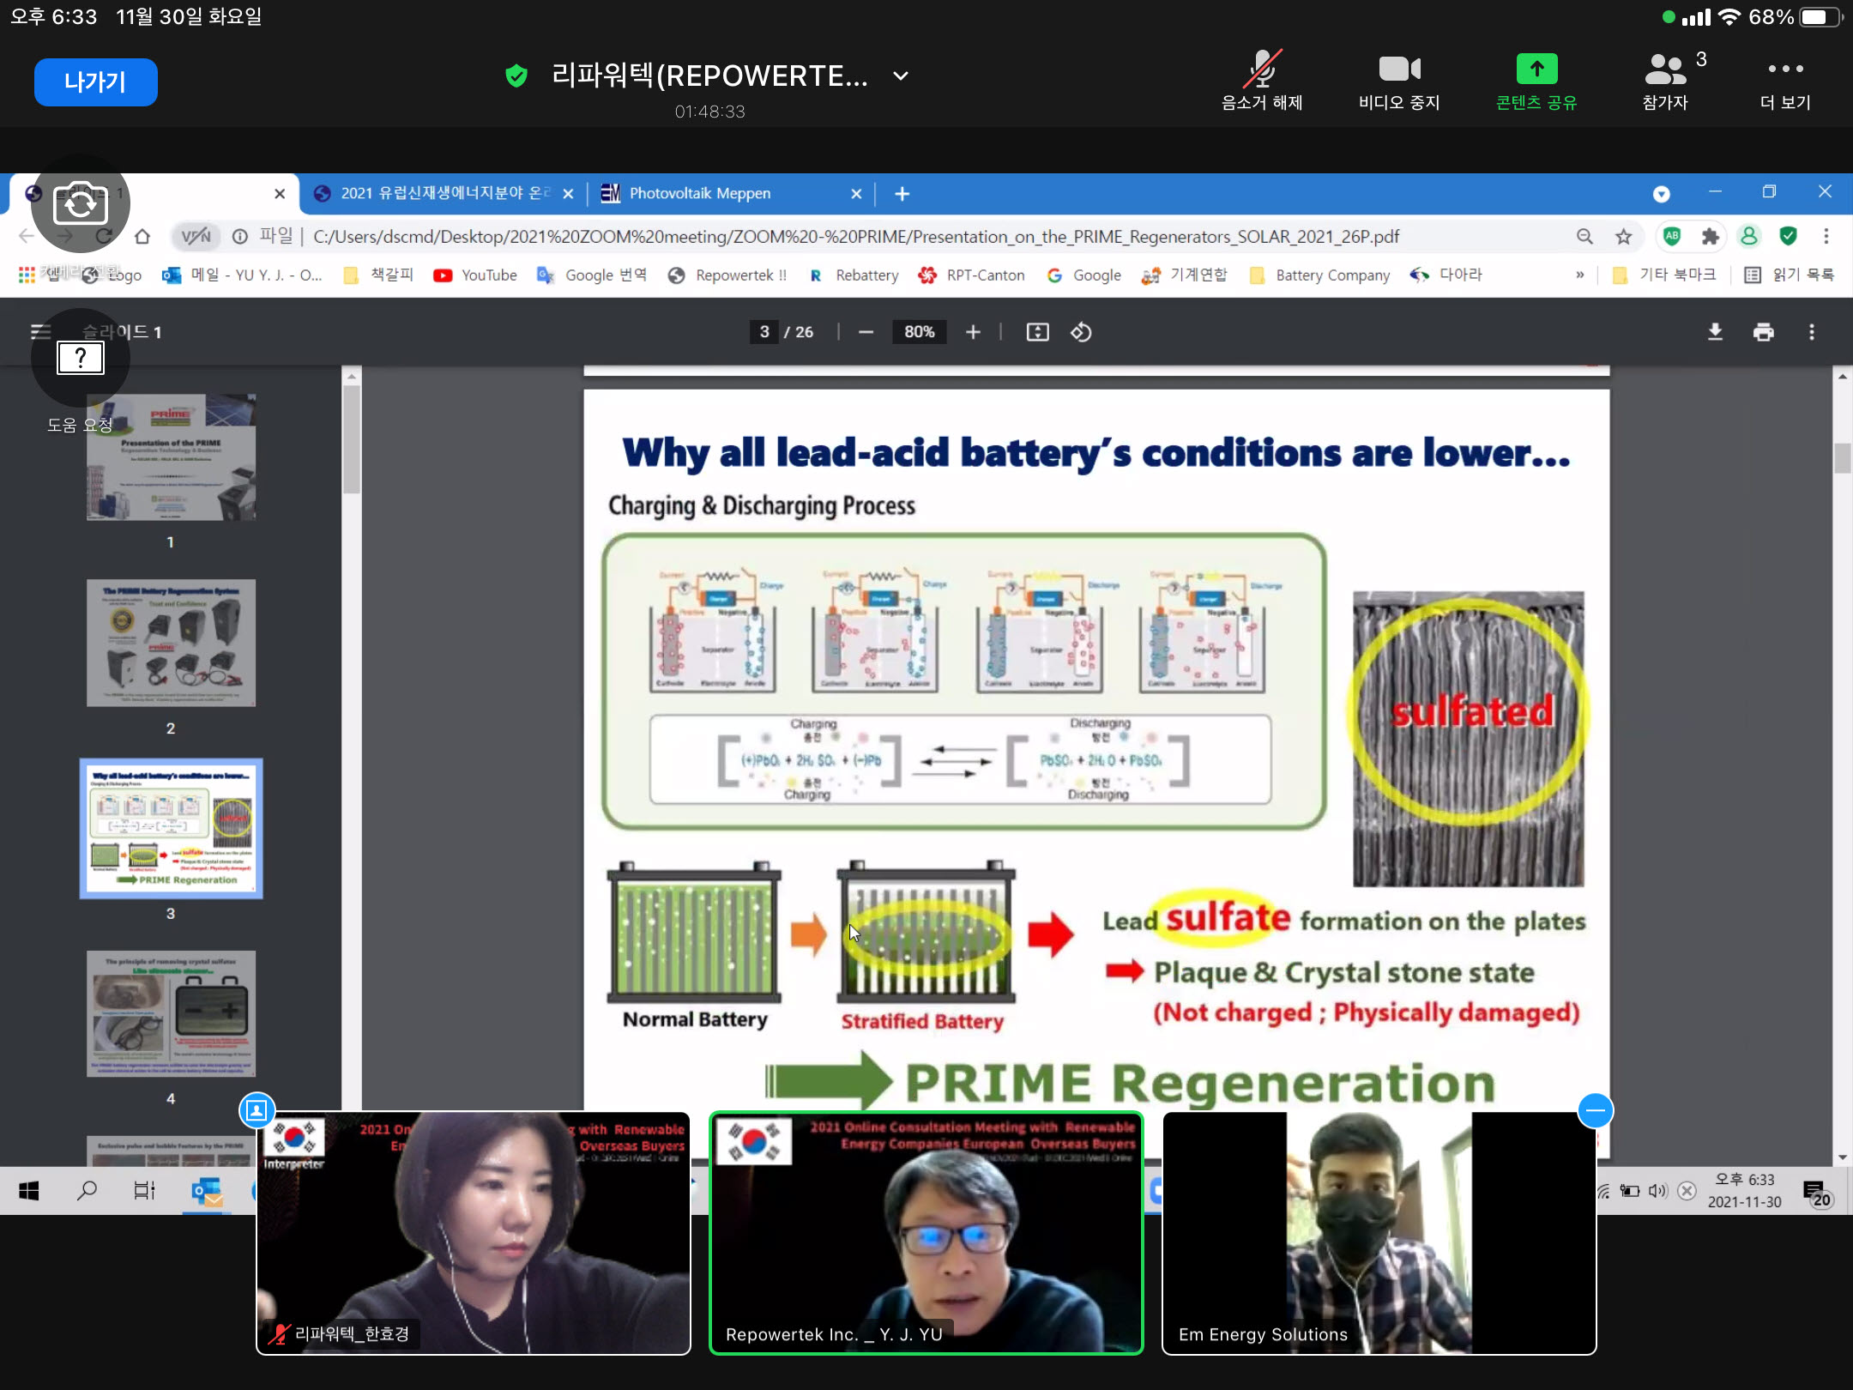Image resolution: width=1853 pixels, height=1390 pixels.
Task: Select slide 1 thumbnail in sidebar
Action: (172, 457)
